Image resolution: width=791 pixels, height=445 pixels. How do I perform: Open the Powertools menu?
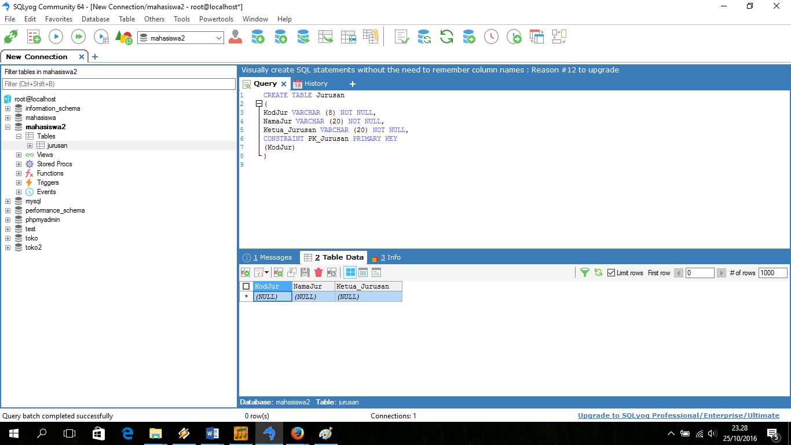click(x=216, y=19)
